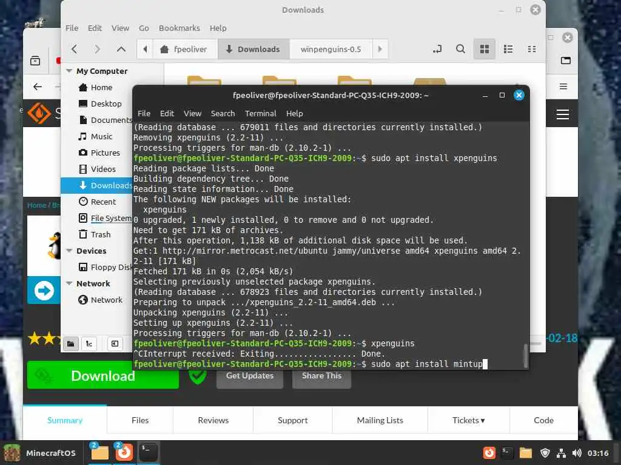This screenshot has width=621, height=465.
Task: Switch to the Support tab on webpage
Action: coord(293,420)
